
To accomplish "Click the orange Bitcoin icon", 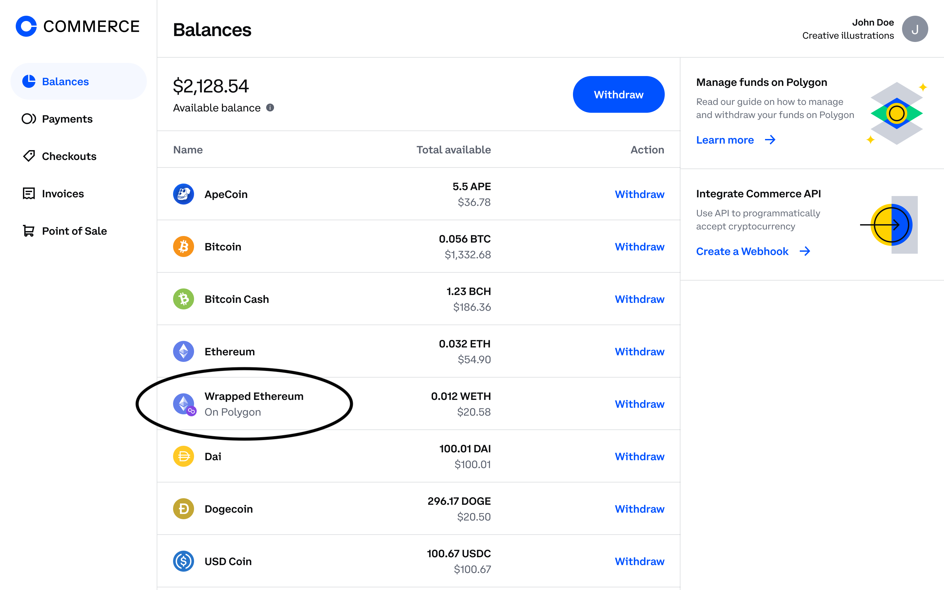I will click(x=183, y=246).
